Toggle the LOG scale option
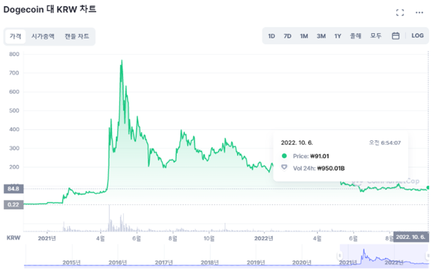Image resolution: width=431 pixels, height=269 pixels. [x=417, y=36]
